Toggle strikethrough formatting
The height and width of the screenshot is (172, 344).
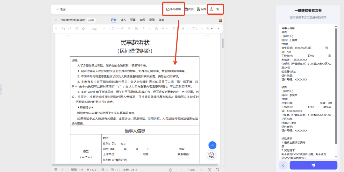click(156, 29)
